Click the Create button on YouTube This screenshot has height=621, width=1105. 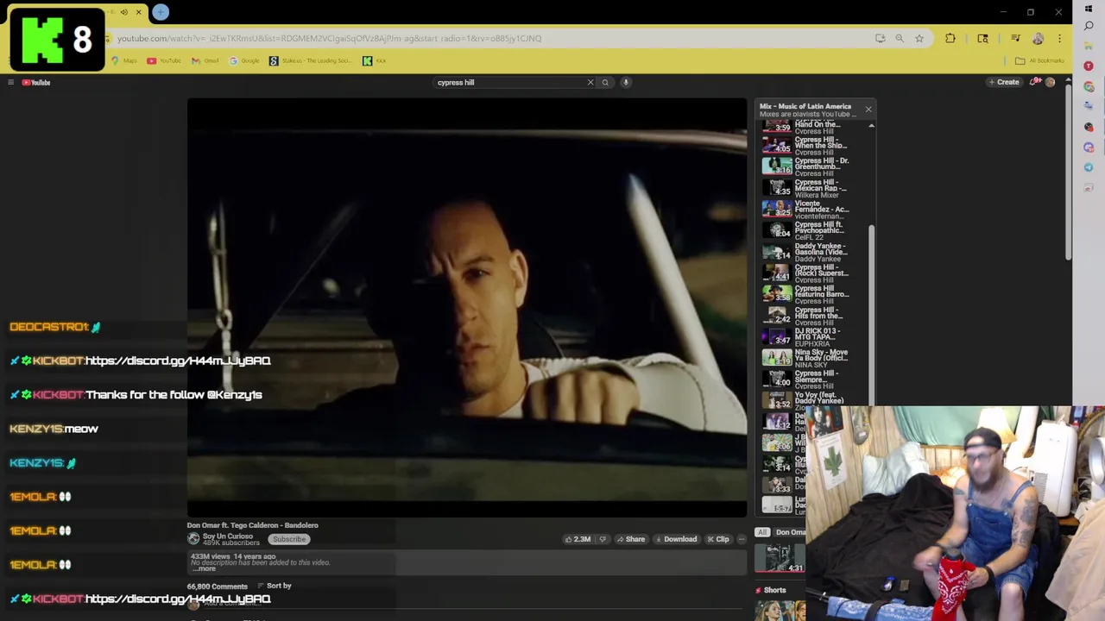[x=1004, y=82]
